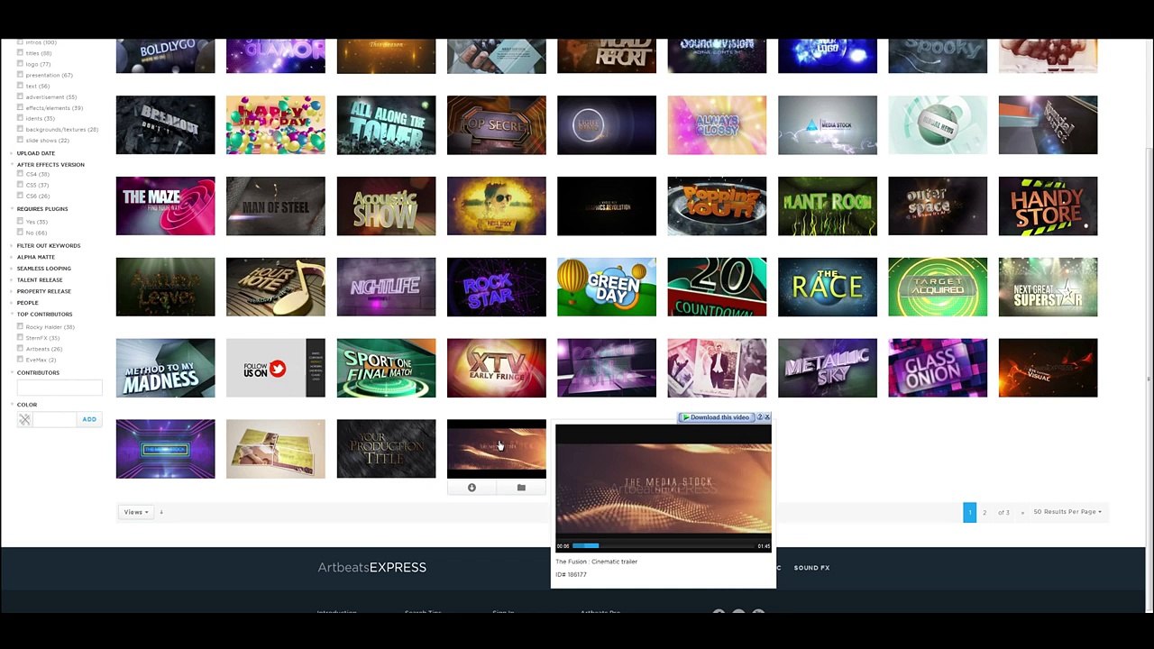Screen dimensions: 1154x649
Task: Tick the SternFX (35) contributor checkbox
Action: (21, 338)
